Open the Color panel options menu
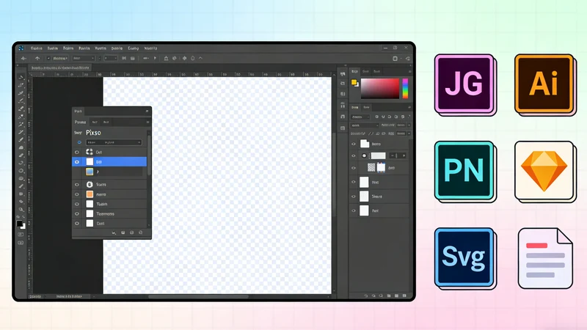This screenshot has height=330, width=587. click(410, 71)
